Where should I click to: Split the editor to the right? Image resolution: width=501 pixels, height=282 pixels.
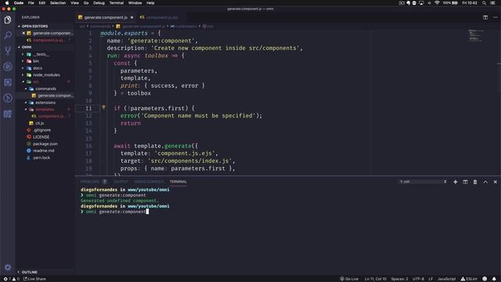[x=485, y=17]
